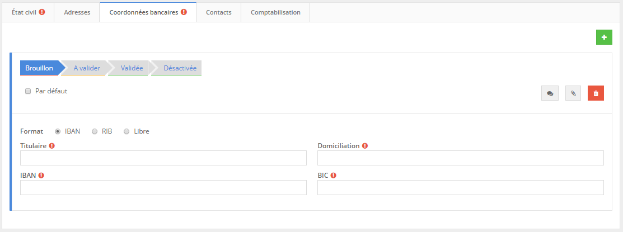The width and height of the screenshot is (623, 232).
Task: Click the error icon beside Domiciliation label
Action: tap(365, 146)
